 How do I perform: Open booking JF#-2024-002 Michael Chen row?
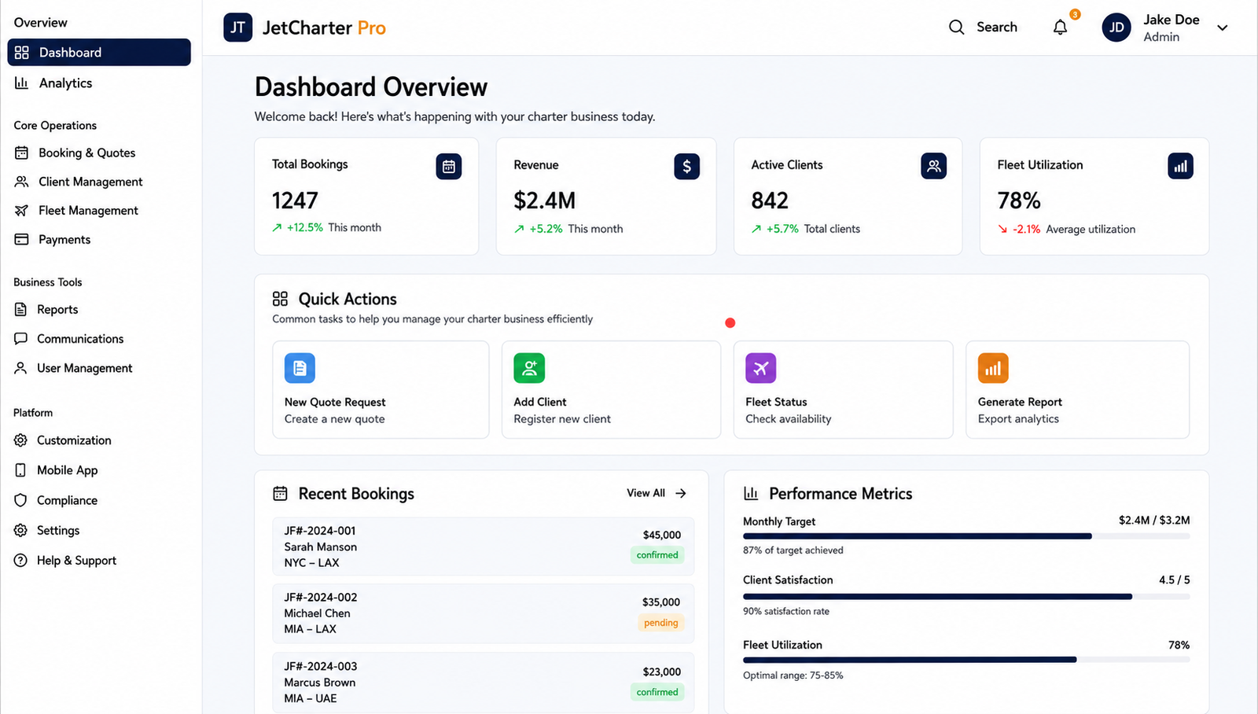[x=484, y=613]
